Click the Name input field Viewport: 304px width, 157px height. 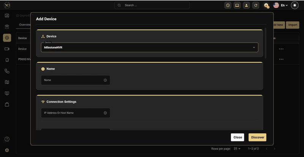75,80
